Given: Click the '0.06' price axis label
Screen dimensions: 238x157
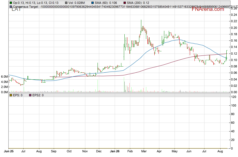Looking at the screenshot, I should coord(234,73).
